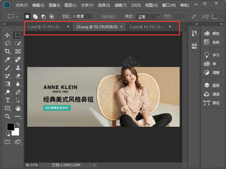Toggle the 消除锯齿 anti-alias checkbox
226x169 pixels.
97,17
